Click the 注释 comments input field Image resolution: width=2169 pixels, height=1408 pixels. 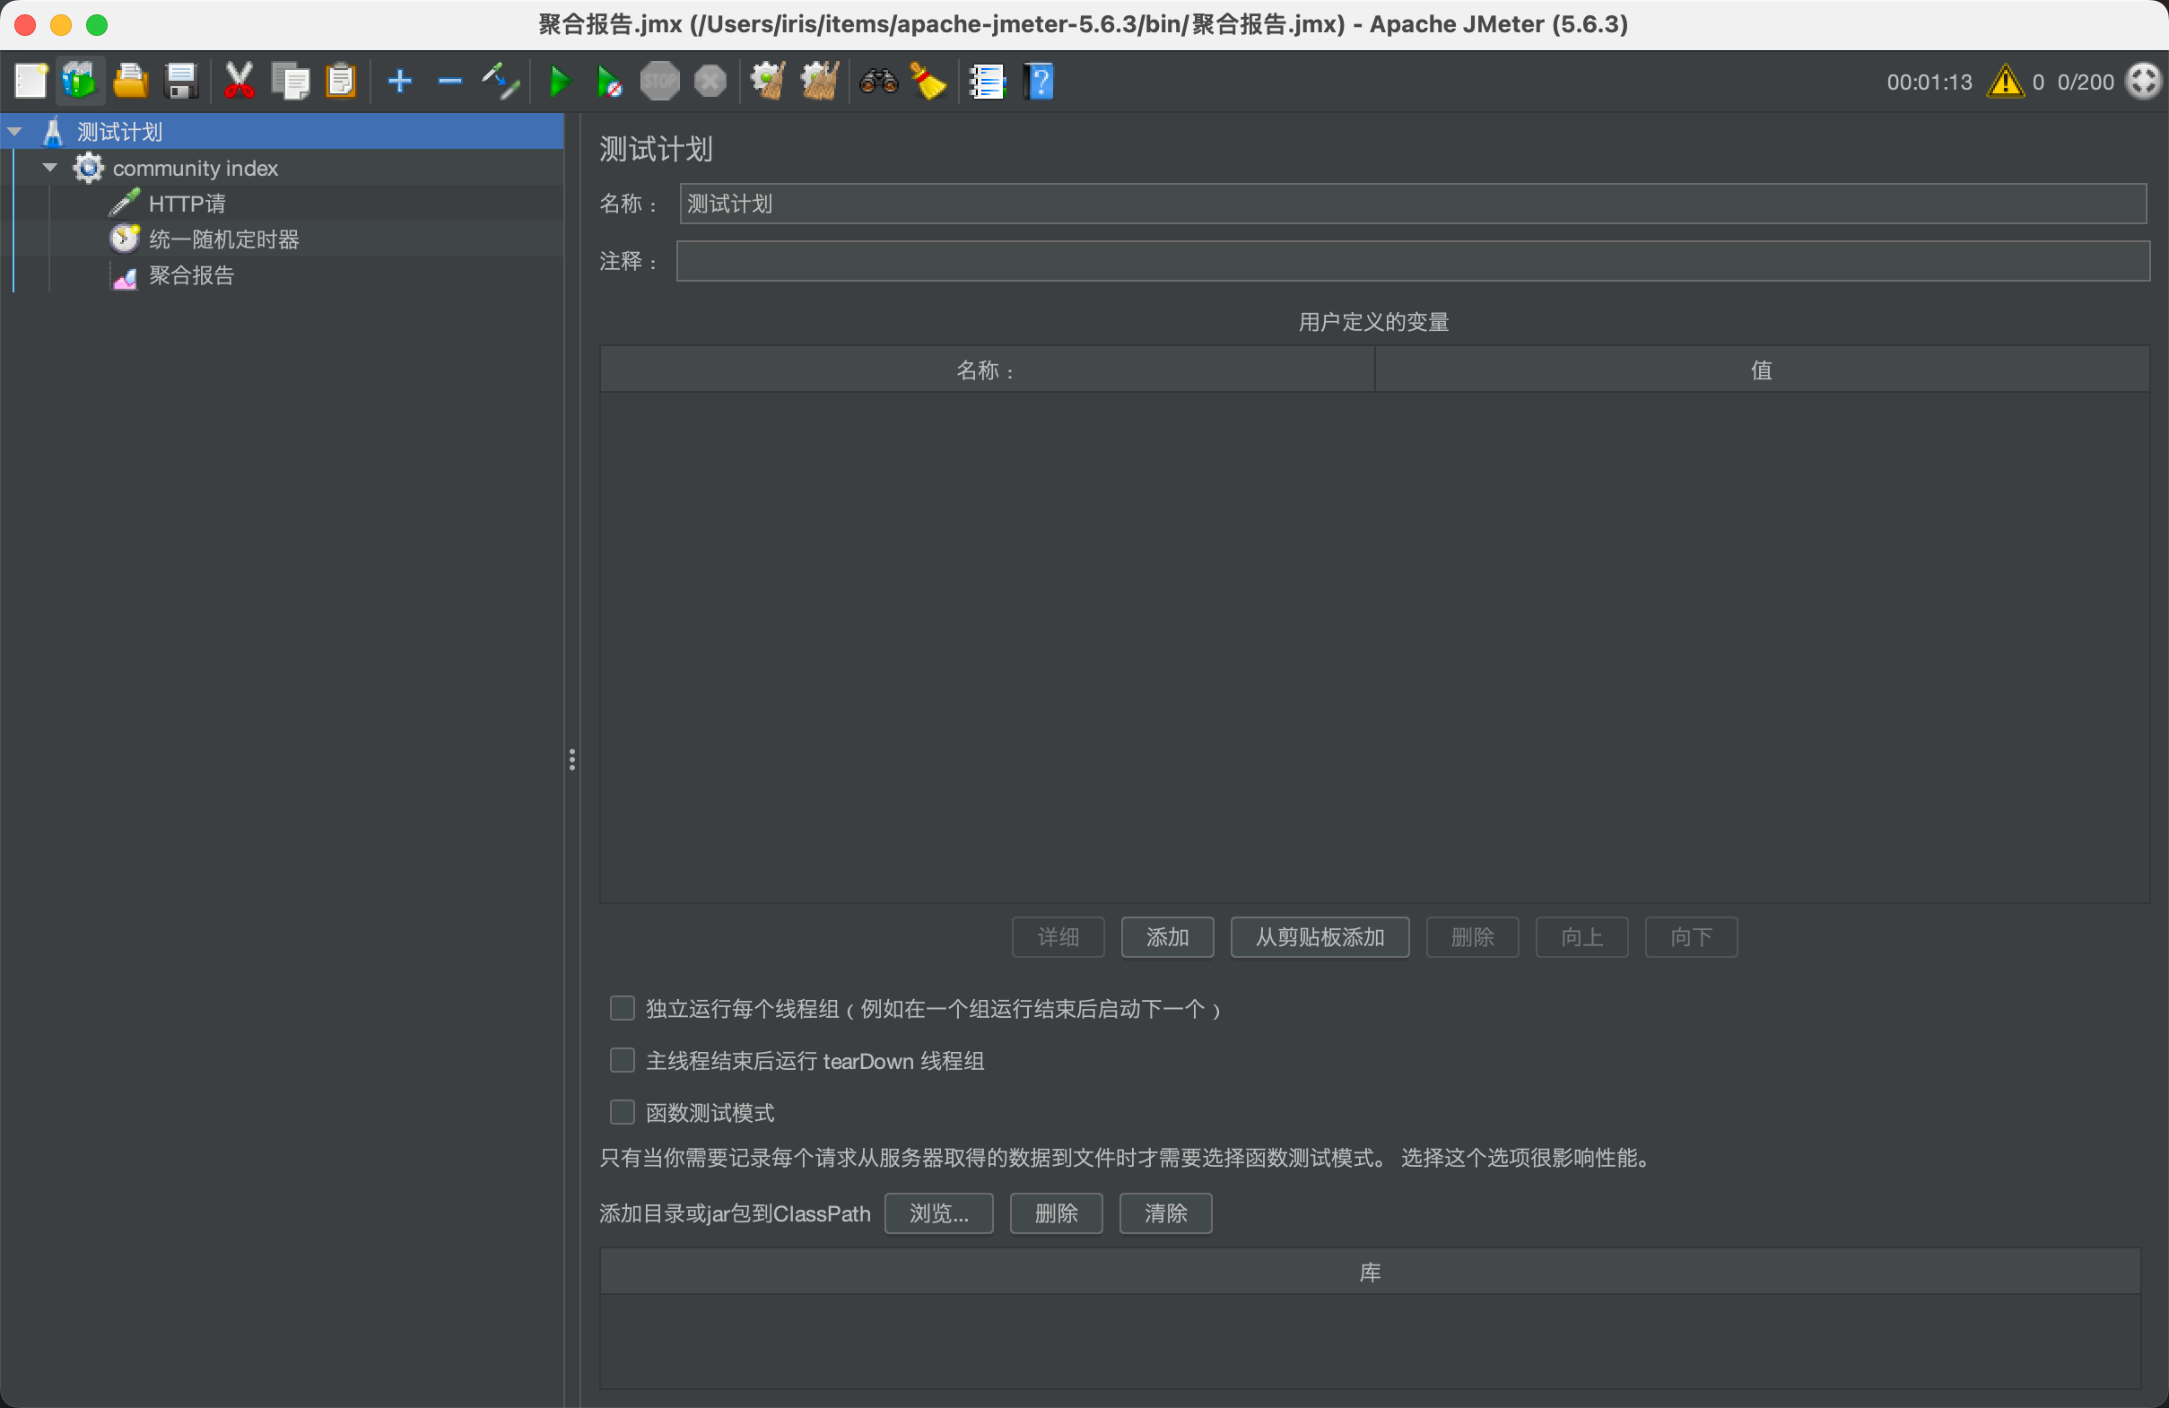click(1413, 261)
